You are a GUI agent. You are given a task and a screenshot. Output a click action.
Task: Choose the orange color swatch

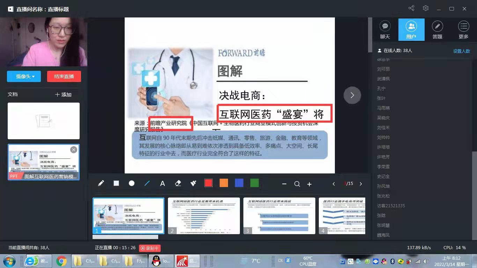[x=224, y=183]
